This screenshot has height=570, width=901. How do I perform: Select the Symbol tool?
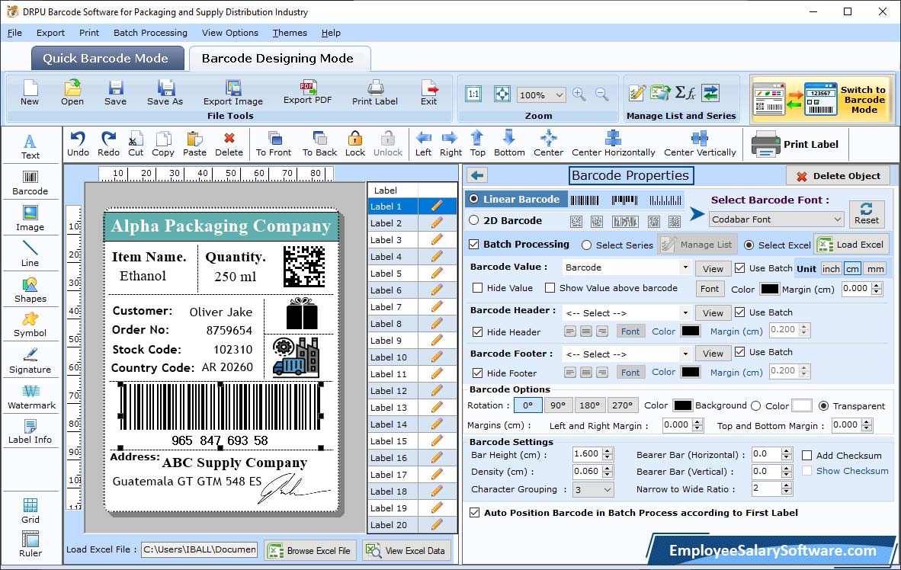point(30,325)
